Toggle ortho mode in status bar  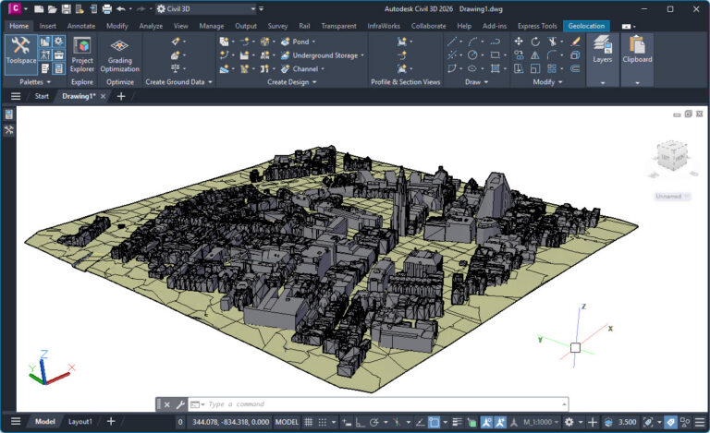coord(360,422)
